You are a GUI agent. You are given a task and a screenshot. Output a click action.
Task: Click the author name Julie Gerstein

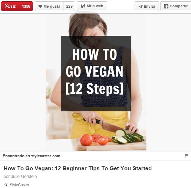click(x=24, y=177)
